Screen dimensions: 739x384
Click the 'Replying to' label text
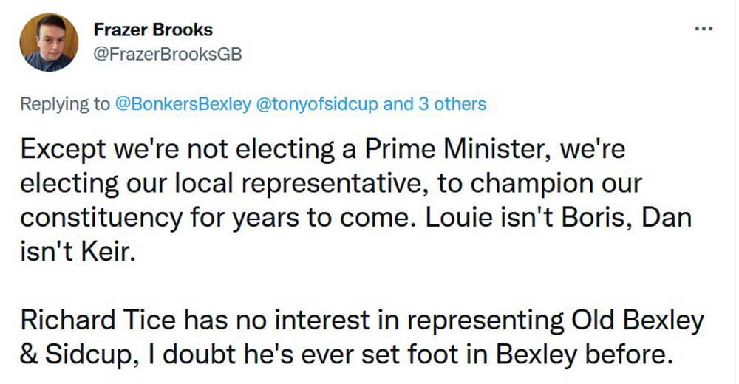[x=64, y=104]
